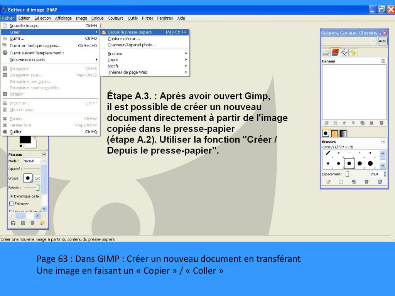
Task: Open the Mode Normal dropdown
Action: (32, 161)
